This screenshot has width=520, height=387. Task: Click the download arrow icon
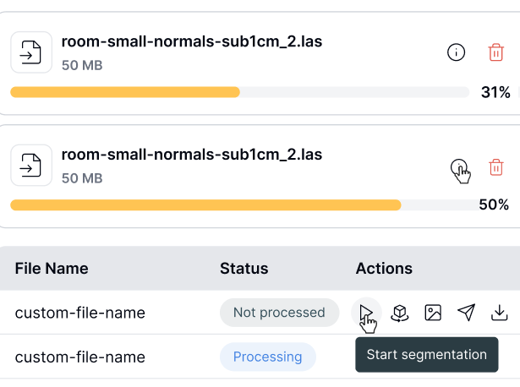point(500,313)
